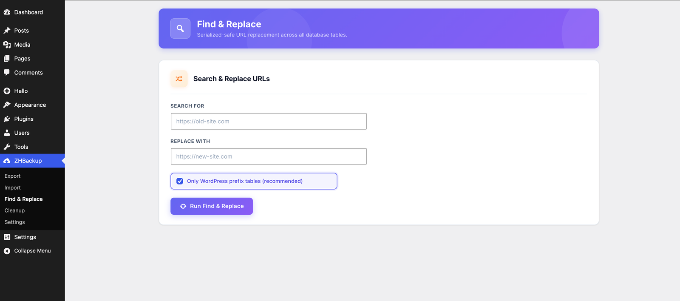This screenshot has width=680, height=301.
Task: Click the Posts pushpin icon
Action: [x=7, y=31]
